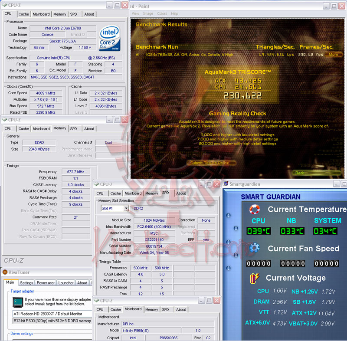Viewport: 347px width, 341px height.
Task: Minimize the Paint window
Action: pyautogui.click(x=326, y=6)
